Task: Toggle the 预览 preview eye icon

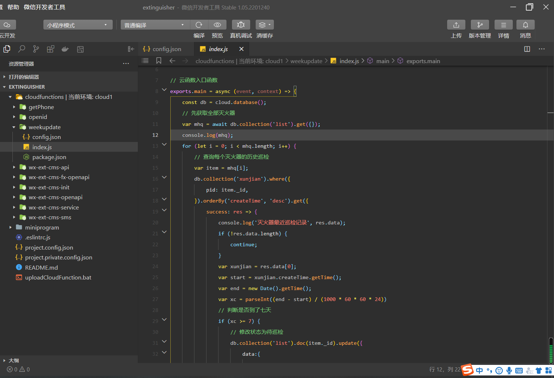Action: (217, 25)
